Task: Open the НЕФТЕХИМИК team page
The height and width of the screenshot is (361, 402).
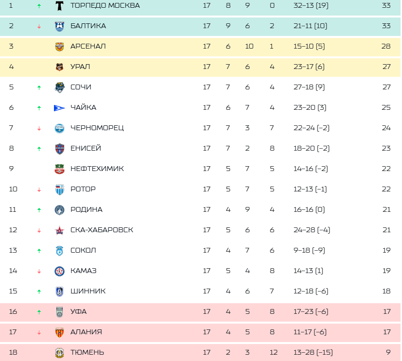Action: coord(97,169)
